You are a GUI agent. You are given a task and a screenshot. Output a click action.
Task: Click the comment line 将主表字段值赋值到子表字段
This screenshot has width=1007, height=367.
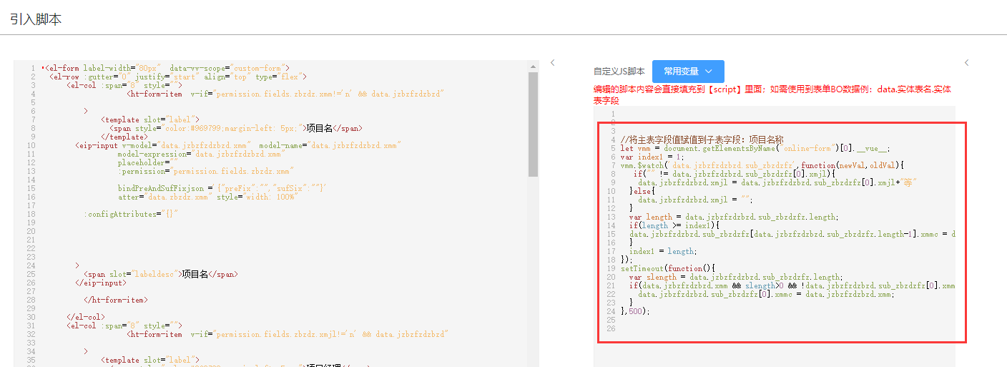(x=702, y=140)
